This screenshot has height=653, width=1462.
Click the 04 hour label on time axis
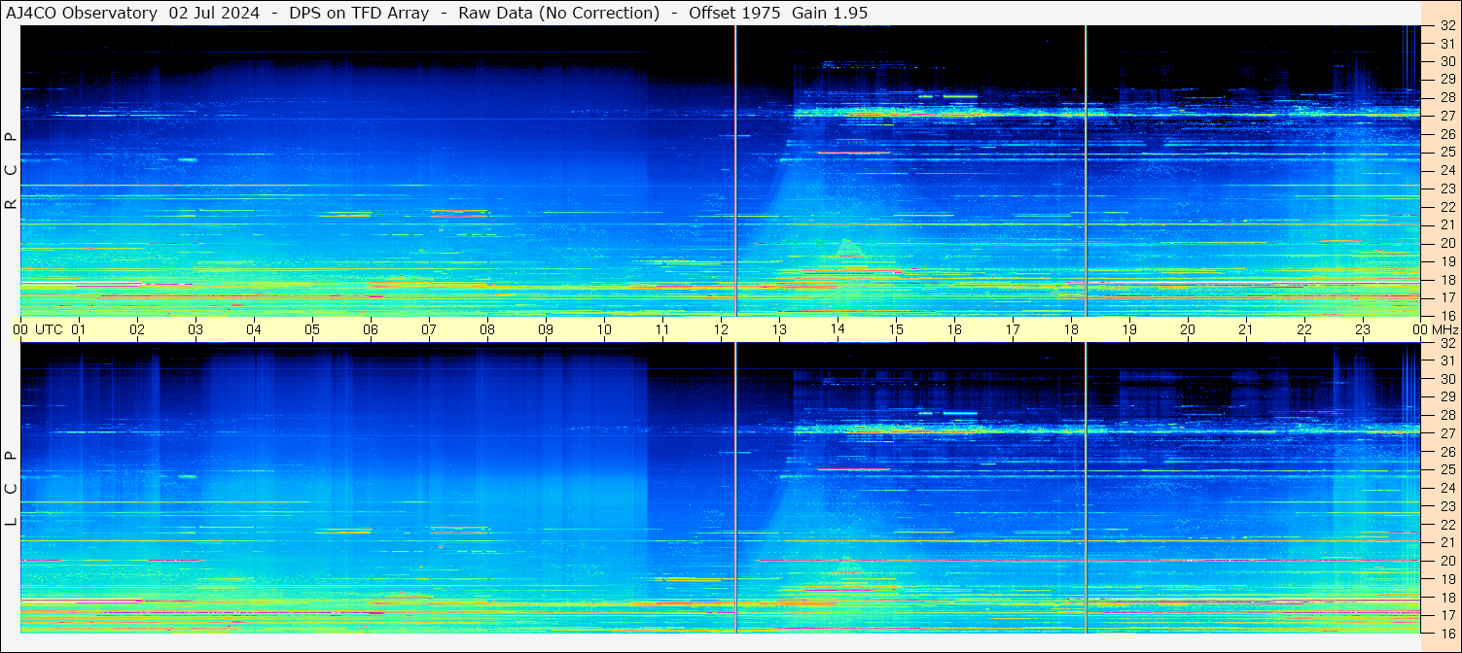(254, 330)
